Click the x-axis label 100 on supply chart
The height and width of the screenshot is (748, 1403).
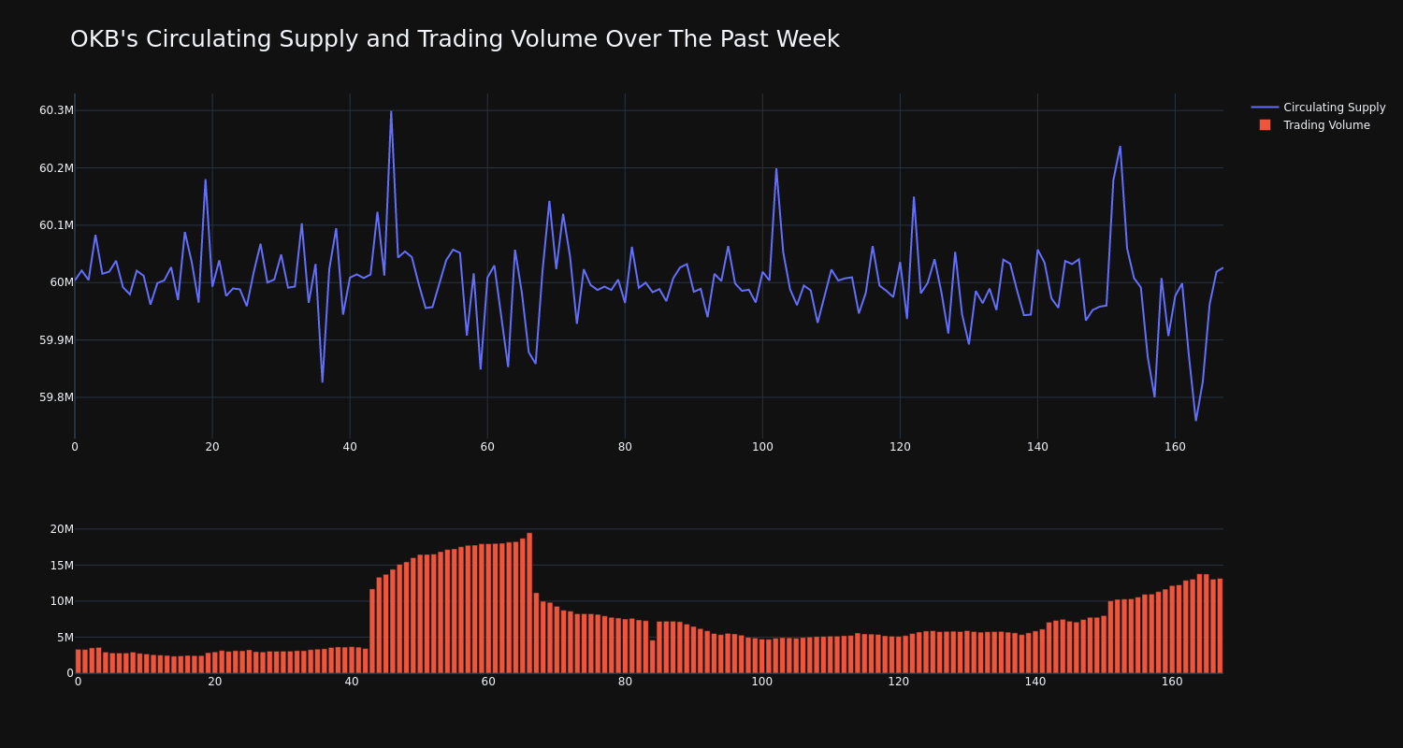(762, 447)
